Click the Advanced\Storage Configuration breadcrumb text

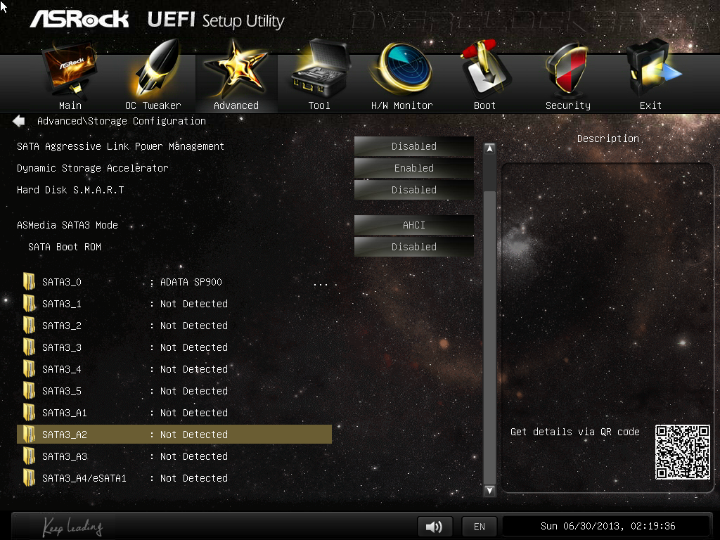[x=121, y=121]
